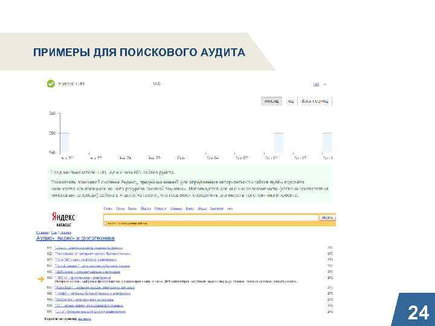Viewport: 435px width, 326px height.
Task: Click the last bar in the ТИЦ chart
Action: [x=327, y=142]
